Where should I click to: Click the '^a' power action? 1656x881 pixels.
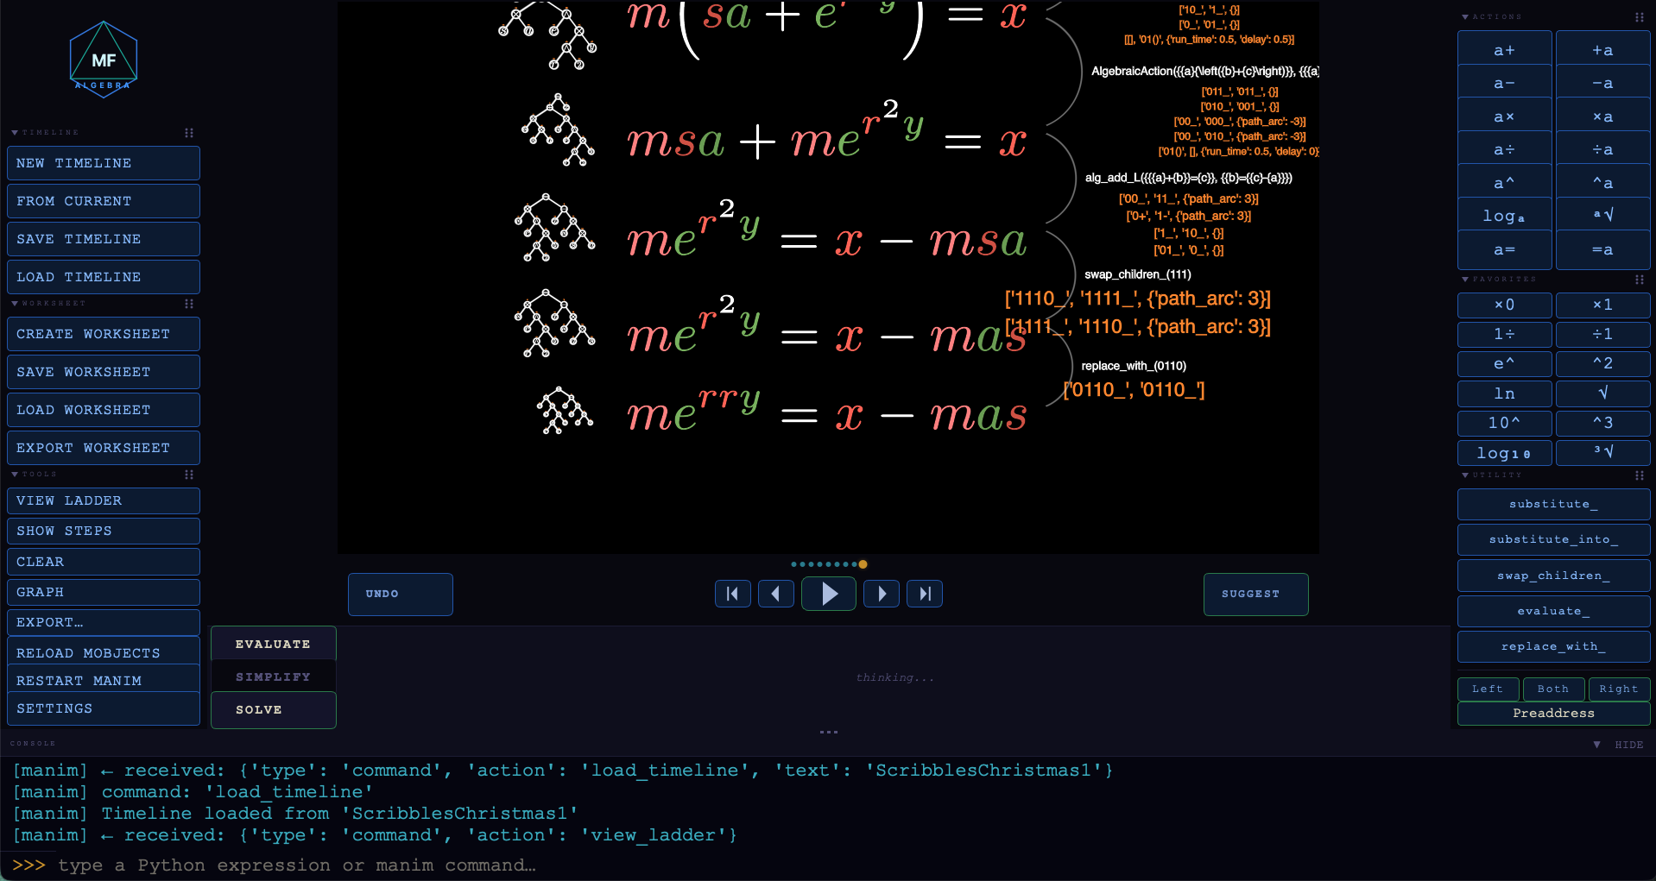[1602, 183]
